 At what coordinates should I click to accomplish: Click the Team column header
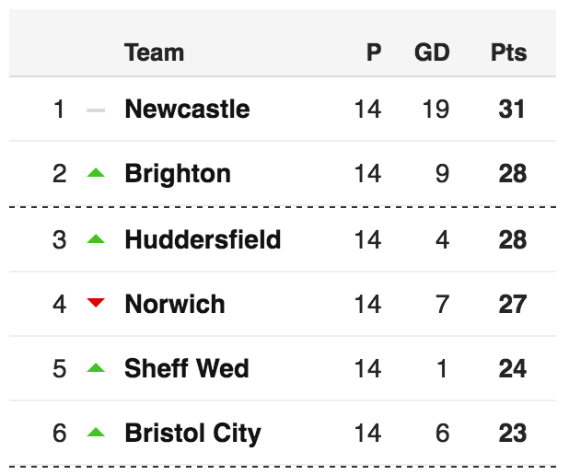[155, 52]
